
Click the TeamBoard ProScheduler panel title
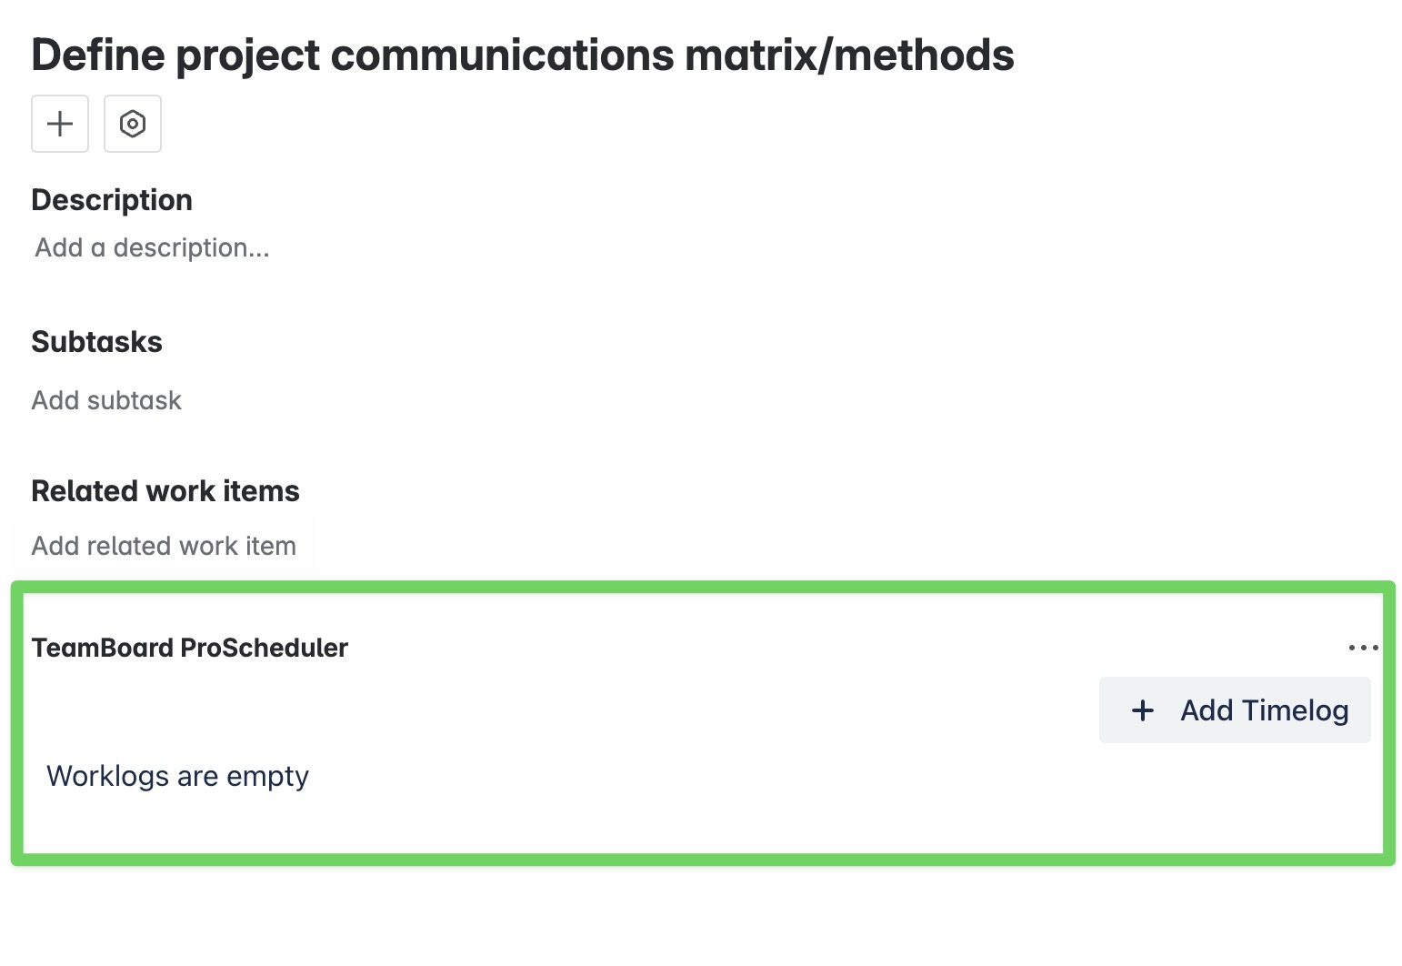[190, 648]
